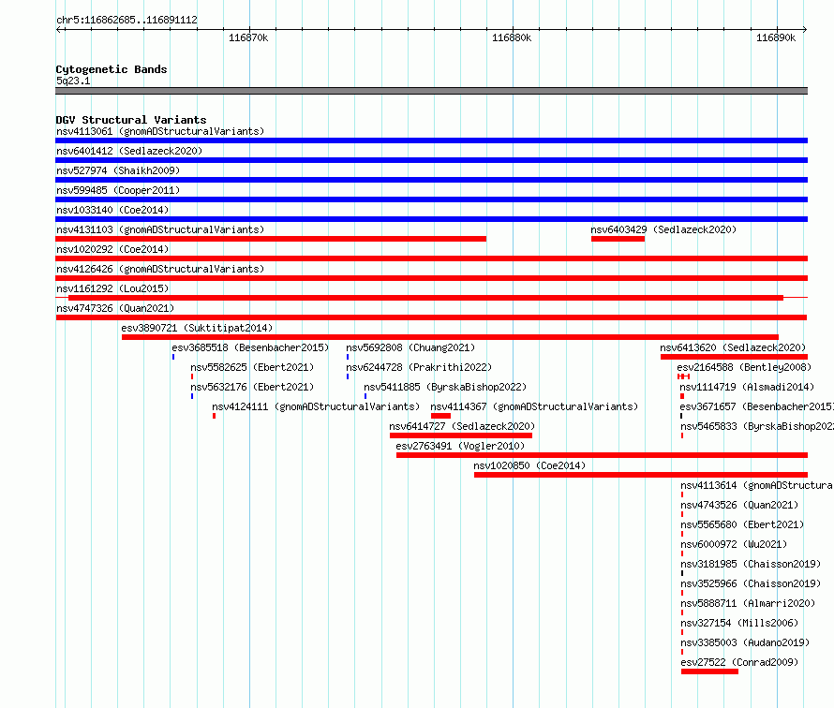Click the chr5:116862685..116891112 region label
The width and height of the screenshot is (834, 708).
click(x=127, y=20)
